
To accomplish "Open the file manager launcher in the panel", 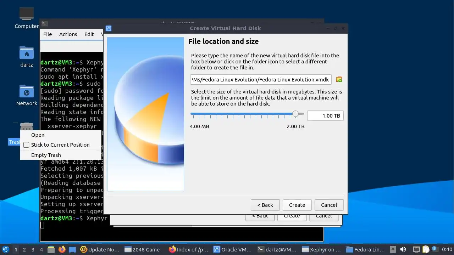I will point(51,249).
